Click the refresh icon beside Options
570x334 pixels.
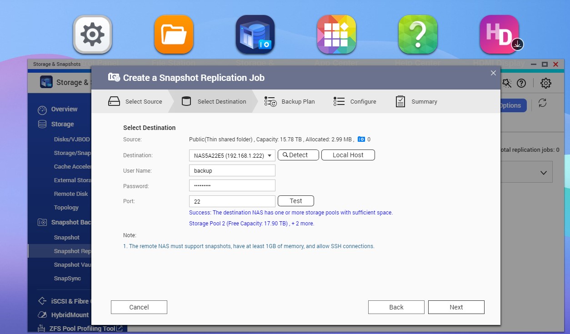click(x=542, y=103)
